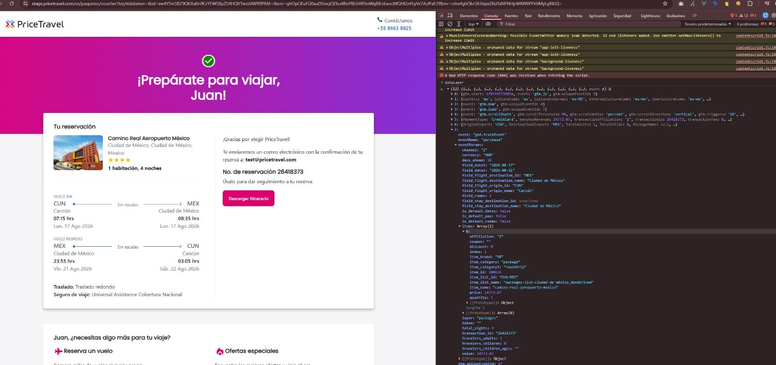Select the inspect element picker icon
The height and width of the screenshot is (365, 776).
(441, 16)
